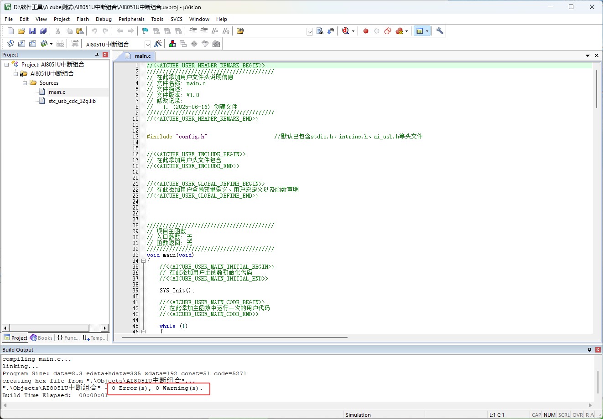Open the Peripherals menu

click(x=131, y=19)
